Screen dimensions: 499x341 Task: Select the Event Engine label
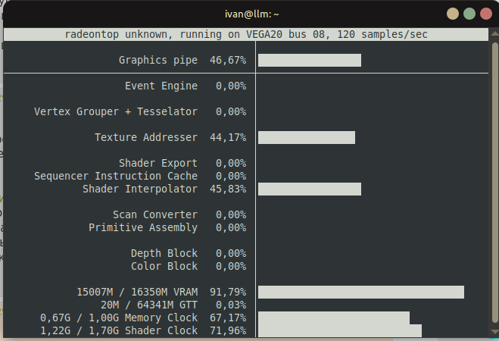click(x=161, y=86)
